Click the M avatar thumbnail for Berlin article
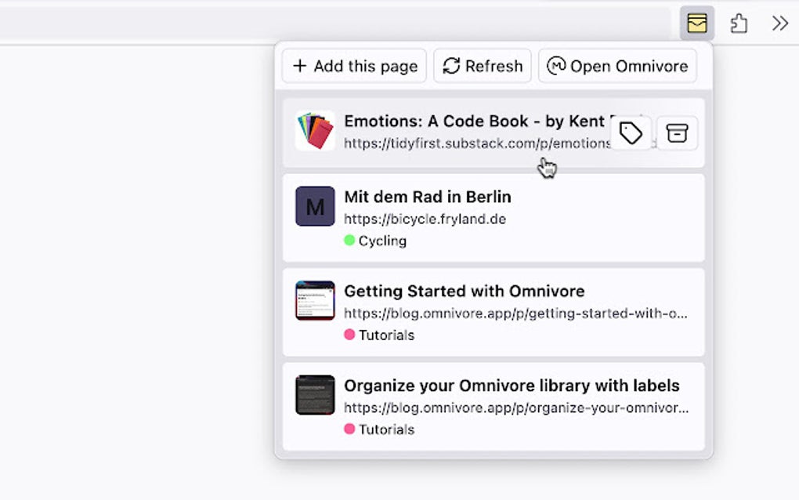Viewport: 799px width, 500px height. pyautogui.click(x=314, y=208)
